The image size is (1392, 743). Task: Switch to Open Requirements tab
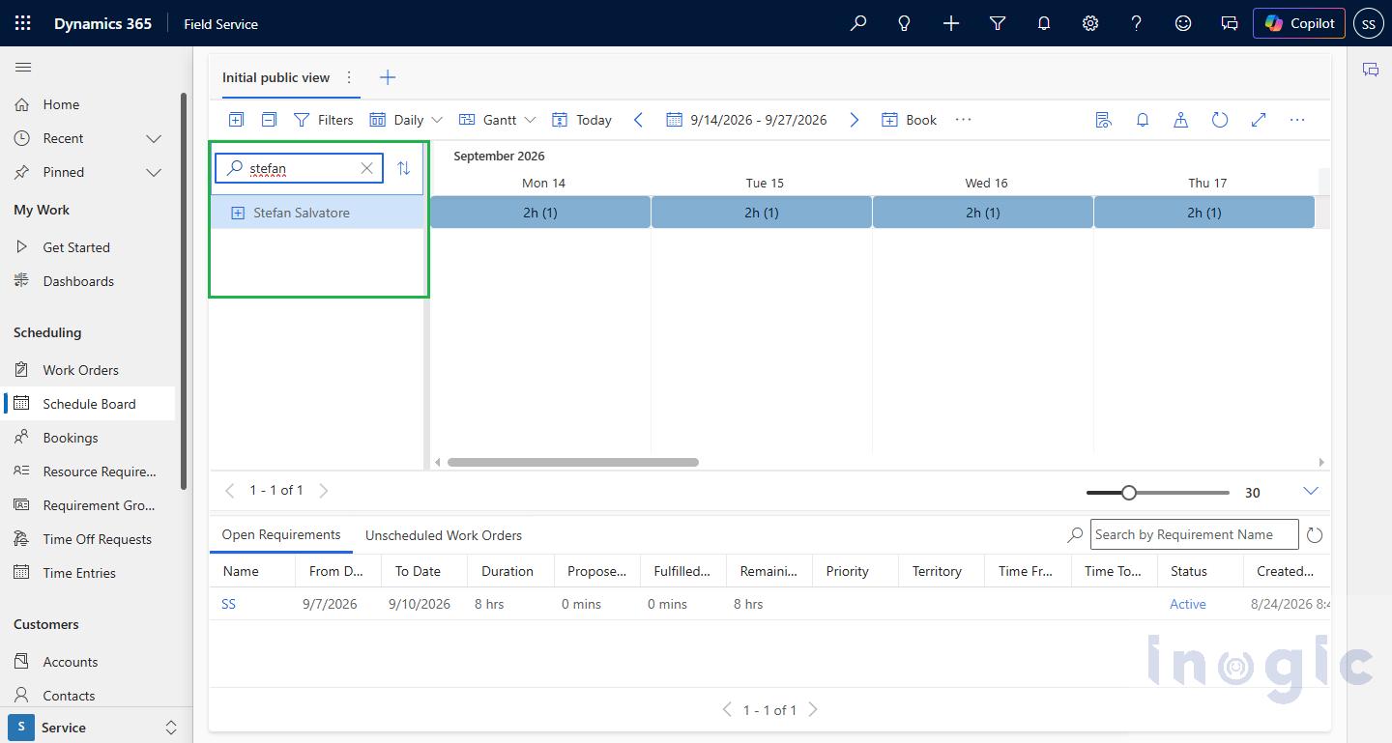(281, 534)
